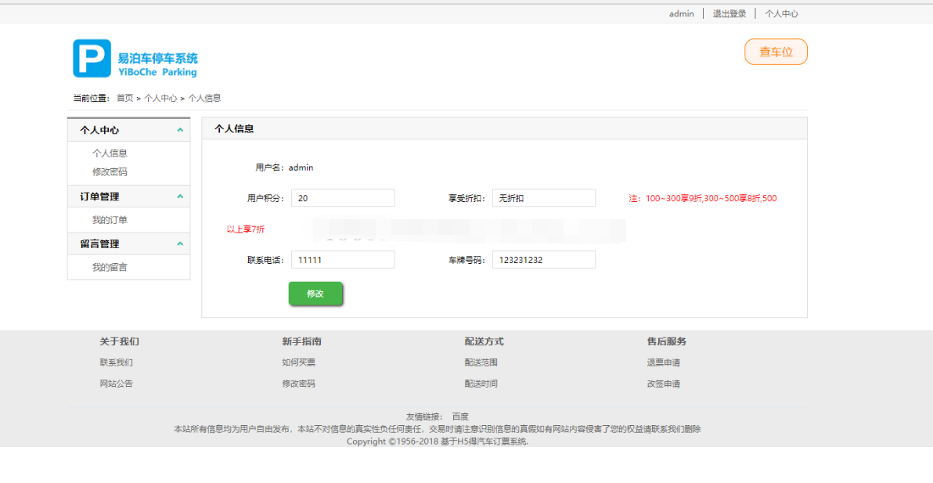Open 个人中心 link in the top bar
933x483 pixels.
[x=781, y=13]
